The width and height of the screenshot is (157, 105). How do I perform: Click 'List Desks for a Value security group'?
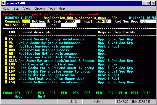54,71
